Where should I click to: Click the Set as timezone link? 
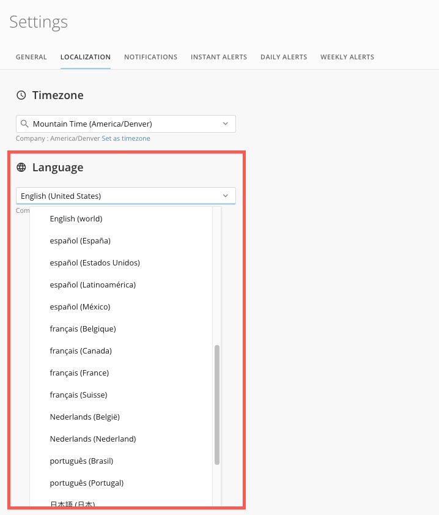click(126, 138)
